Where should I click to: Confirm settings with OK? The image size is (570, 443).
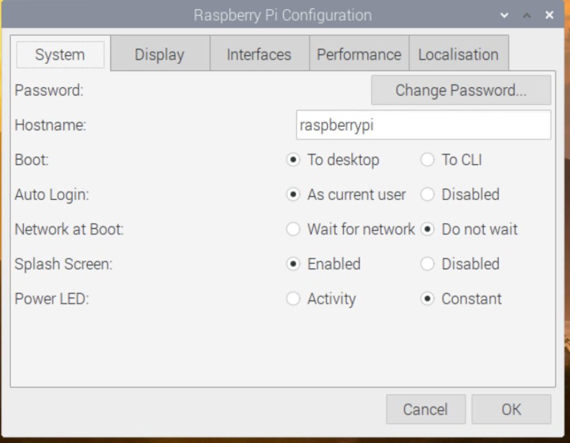[x=511, y=409]
